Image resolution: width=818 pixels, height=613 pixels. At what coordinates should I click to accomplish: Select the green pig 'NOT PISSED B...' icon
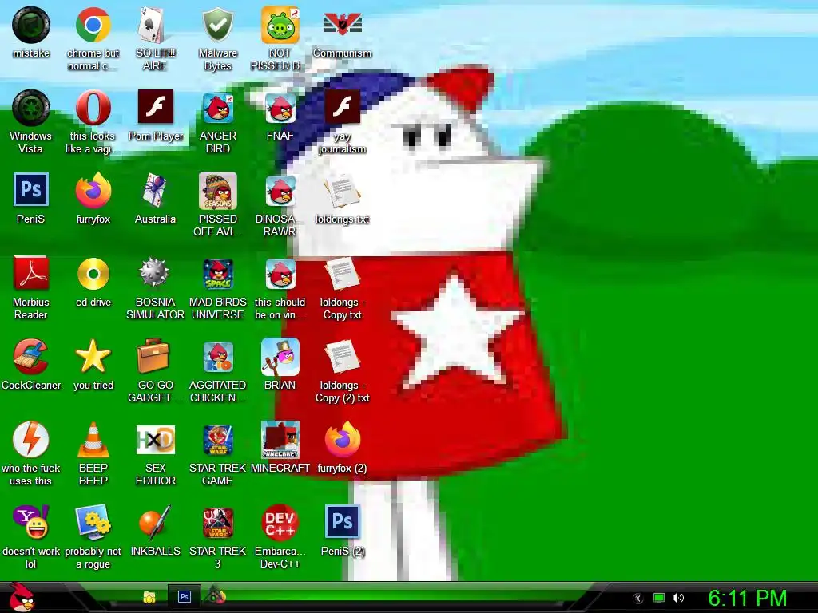(x=280, y=25)
